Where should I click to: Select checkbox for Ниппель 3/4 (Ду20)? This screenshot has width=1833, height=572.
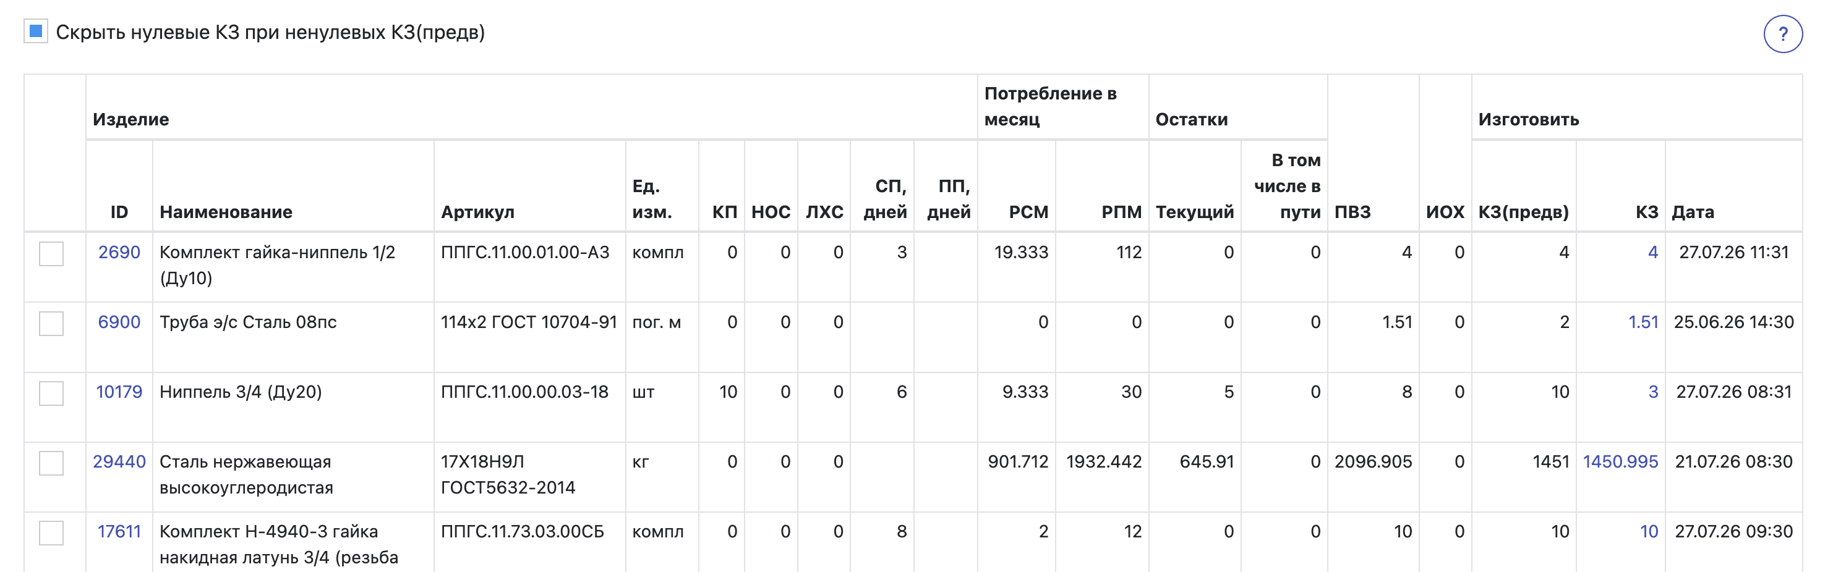[x=51, y=393]
